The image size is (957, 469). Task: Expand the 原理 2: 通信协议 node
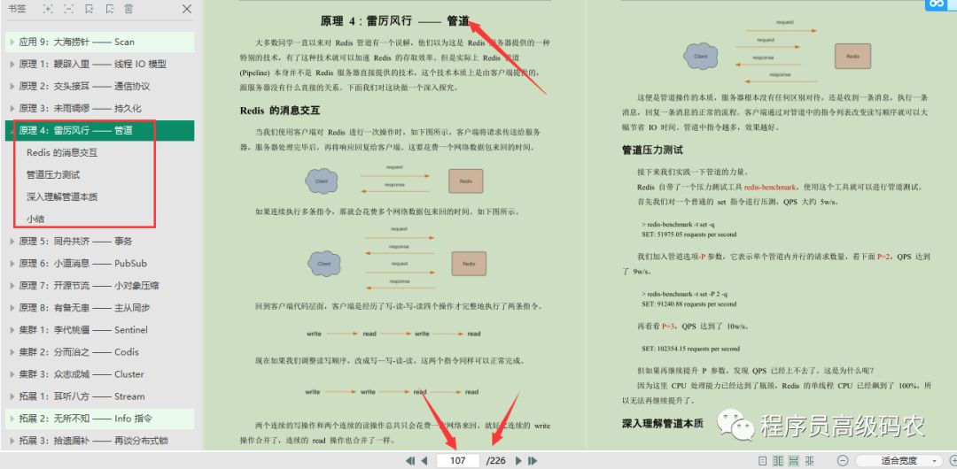(12, 86)
